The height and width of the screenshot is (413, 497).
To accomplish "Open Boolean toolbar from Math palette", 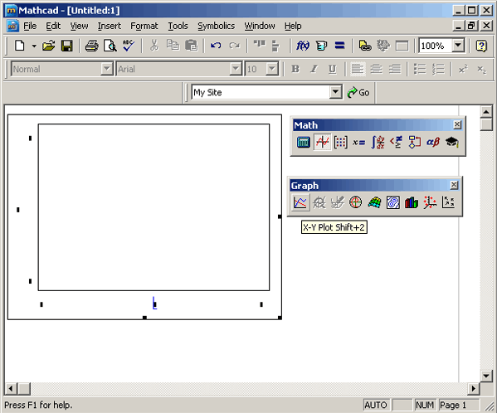I will point(397,142).
